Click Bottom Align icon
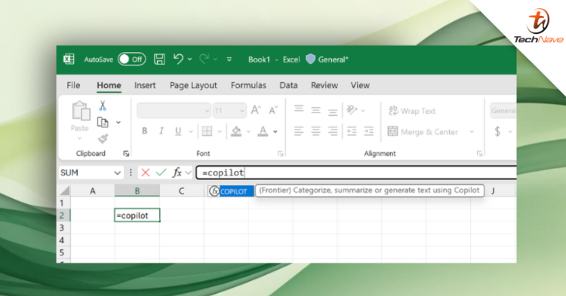566x296 pixels. (x=333, y=112)
